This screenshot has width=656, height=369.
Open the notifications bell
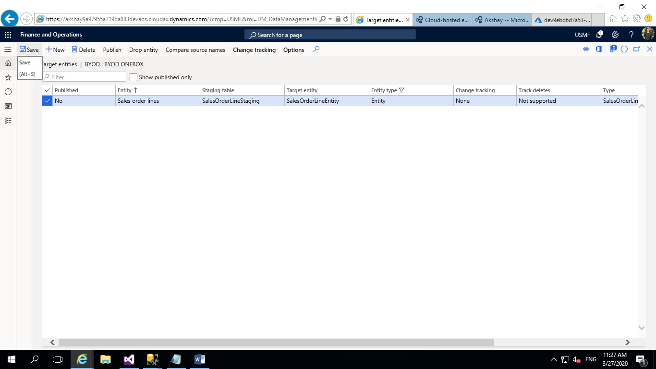599,35
